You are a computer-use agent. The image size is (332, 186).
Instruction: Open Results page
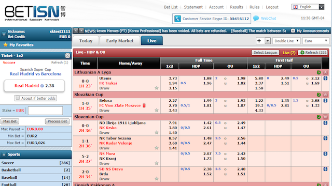(x=237, y=7)
